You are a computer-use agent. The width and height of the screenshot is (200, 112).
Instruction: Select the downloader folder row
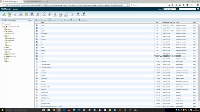pos(116,34)
